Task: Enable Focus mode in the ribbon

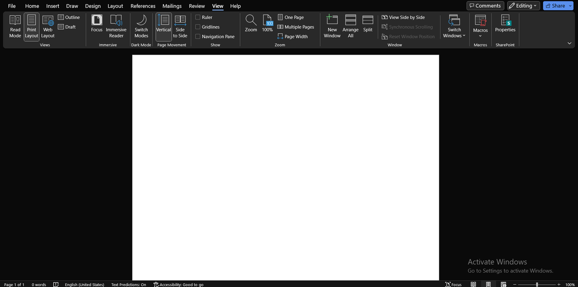Action: [97, 23]
